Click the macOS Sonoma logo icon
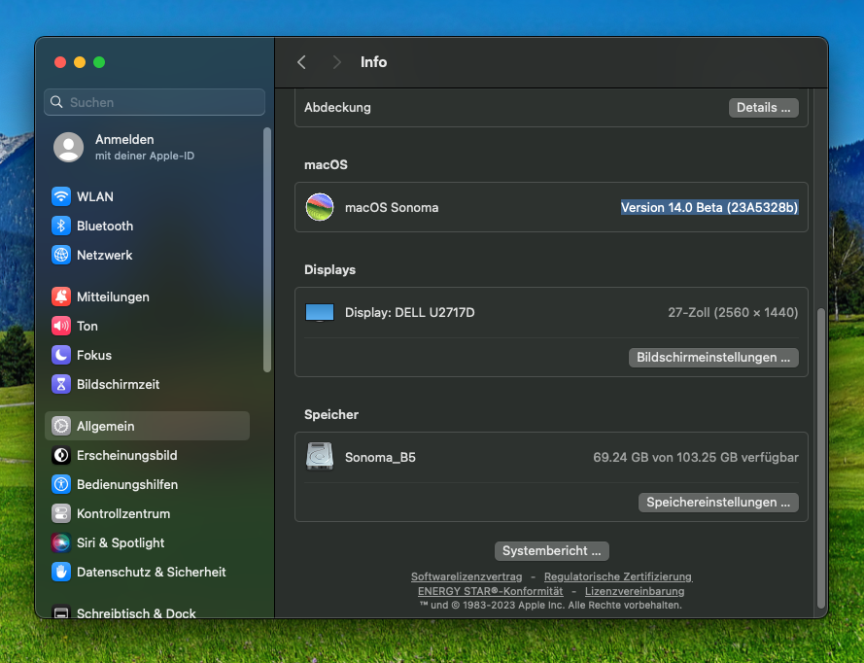Screen dimensions: 864x663 click(x=320, y=207)
